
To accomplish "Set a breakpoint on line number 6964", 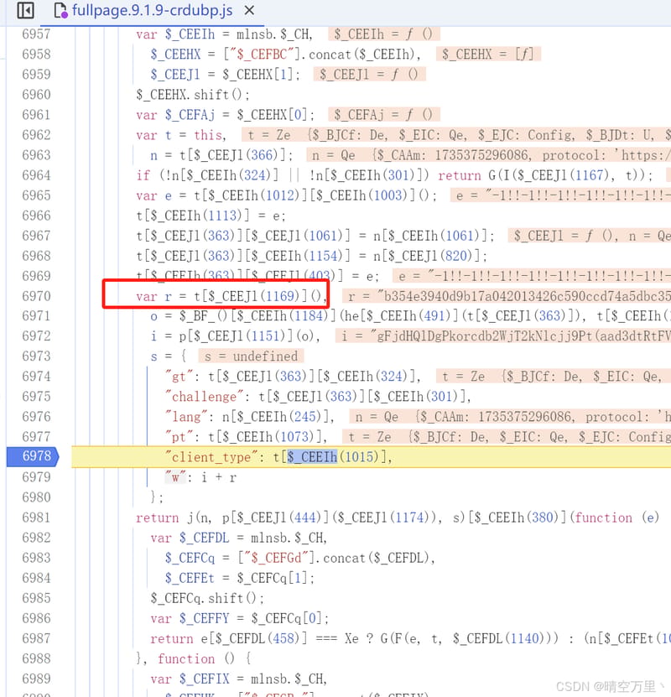I will pyautogui.click(x=36, y=175).
